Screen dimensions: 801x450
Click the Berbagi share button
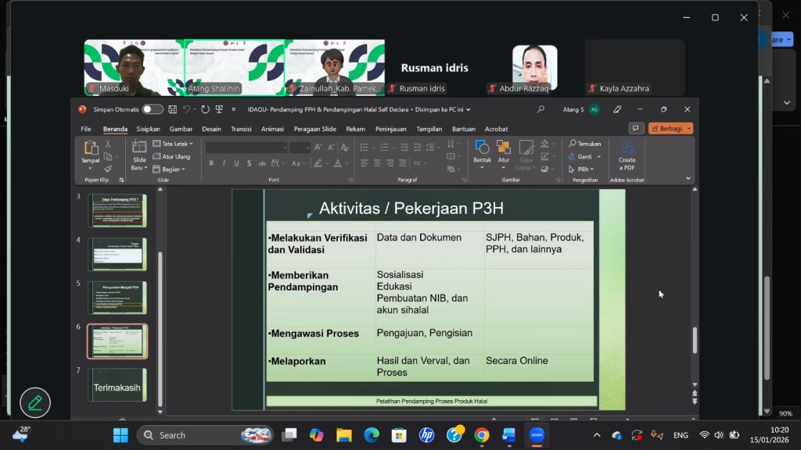pyautogui.click(x=670, y=129)
